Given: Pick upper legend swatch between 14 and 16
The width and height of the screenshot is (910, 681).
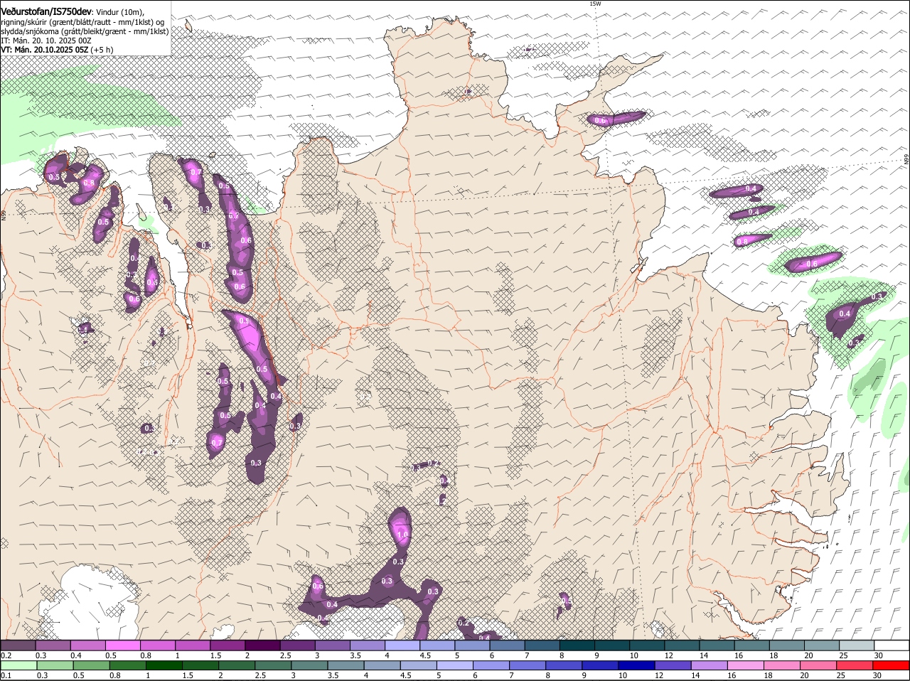Looking at the screenshot, I should [x=717, y=645].
